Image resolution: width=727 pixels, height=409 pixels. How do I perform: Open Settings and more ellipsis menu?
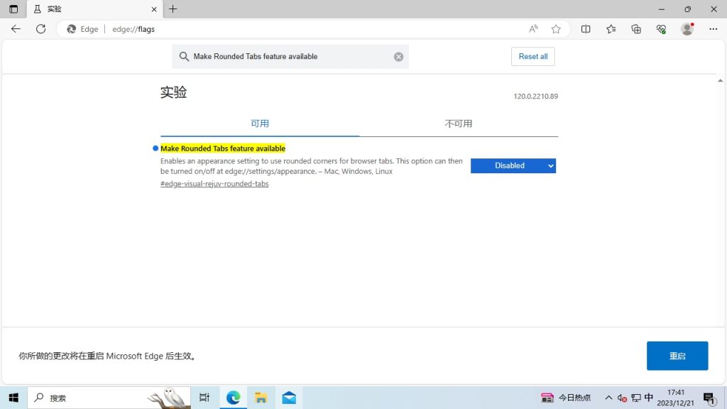(713, 28)
